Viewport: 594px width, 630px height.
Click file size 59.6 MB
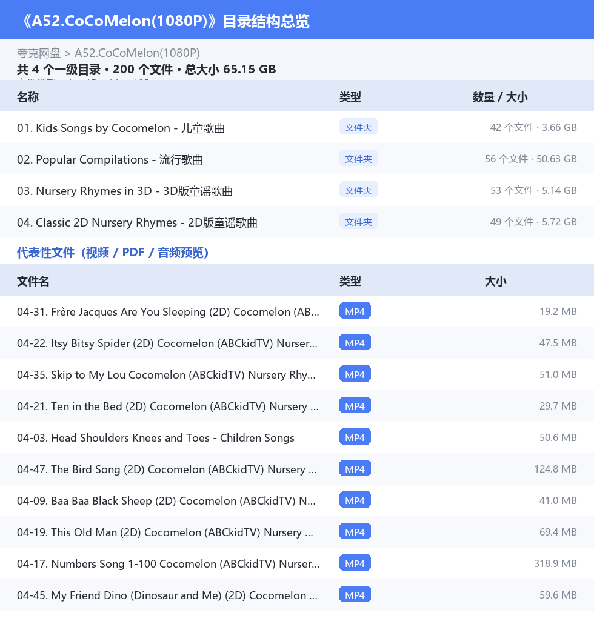pyautogui.click(x=558, y=595)
